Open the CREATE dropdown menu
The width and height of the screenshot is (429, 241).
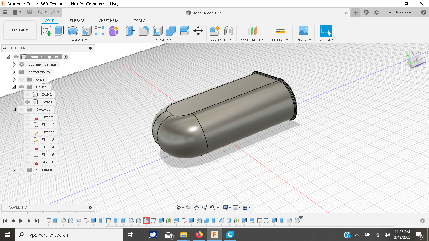click(x=79, y=40)
